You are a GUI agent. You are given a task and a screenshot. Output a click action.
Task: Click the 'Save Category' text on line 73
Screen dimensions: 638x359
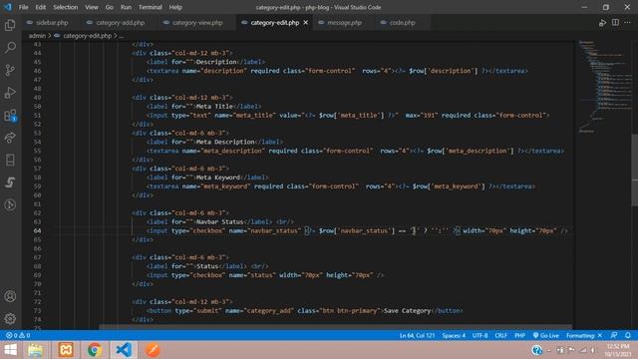tap(407, 310)
